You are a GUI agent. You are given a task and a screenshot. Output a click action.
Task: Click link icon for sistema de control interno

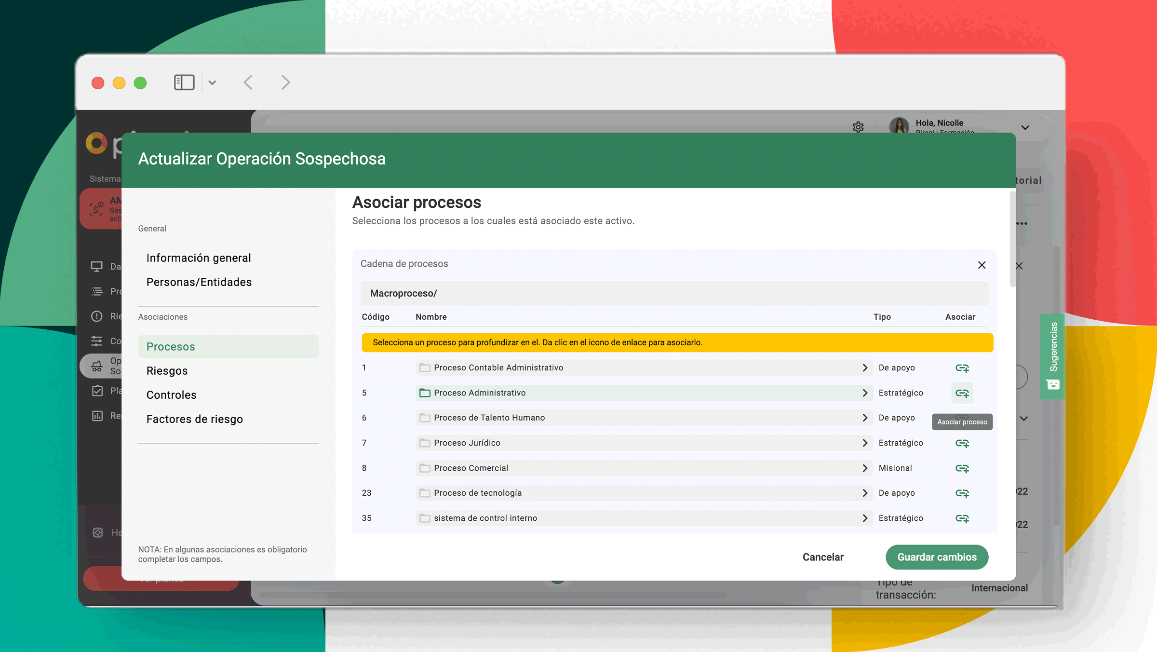[962, 518]
